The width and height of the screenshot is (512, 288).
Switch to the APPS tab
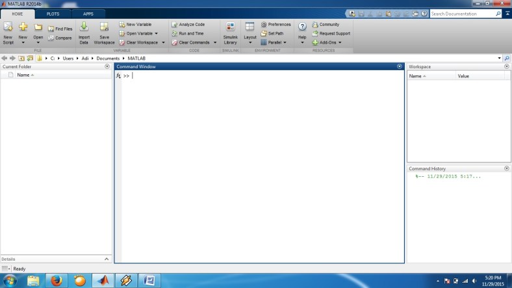[88, 13]
